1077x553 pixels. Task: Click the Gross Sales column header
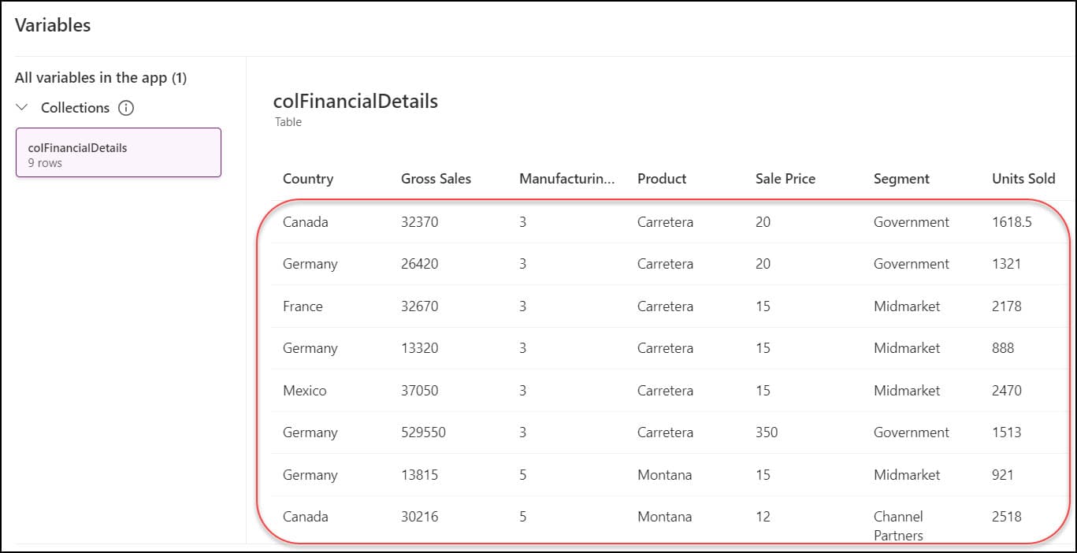pyautogui.click(x=436, y=179)
